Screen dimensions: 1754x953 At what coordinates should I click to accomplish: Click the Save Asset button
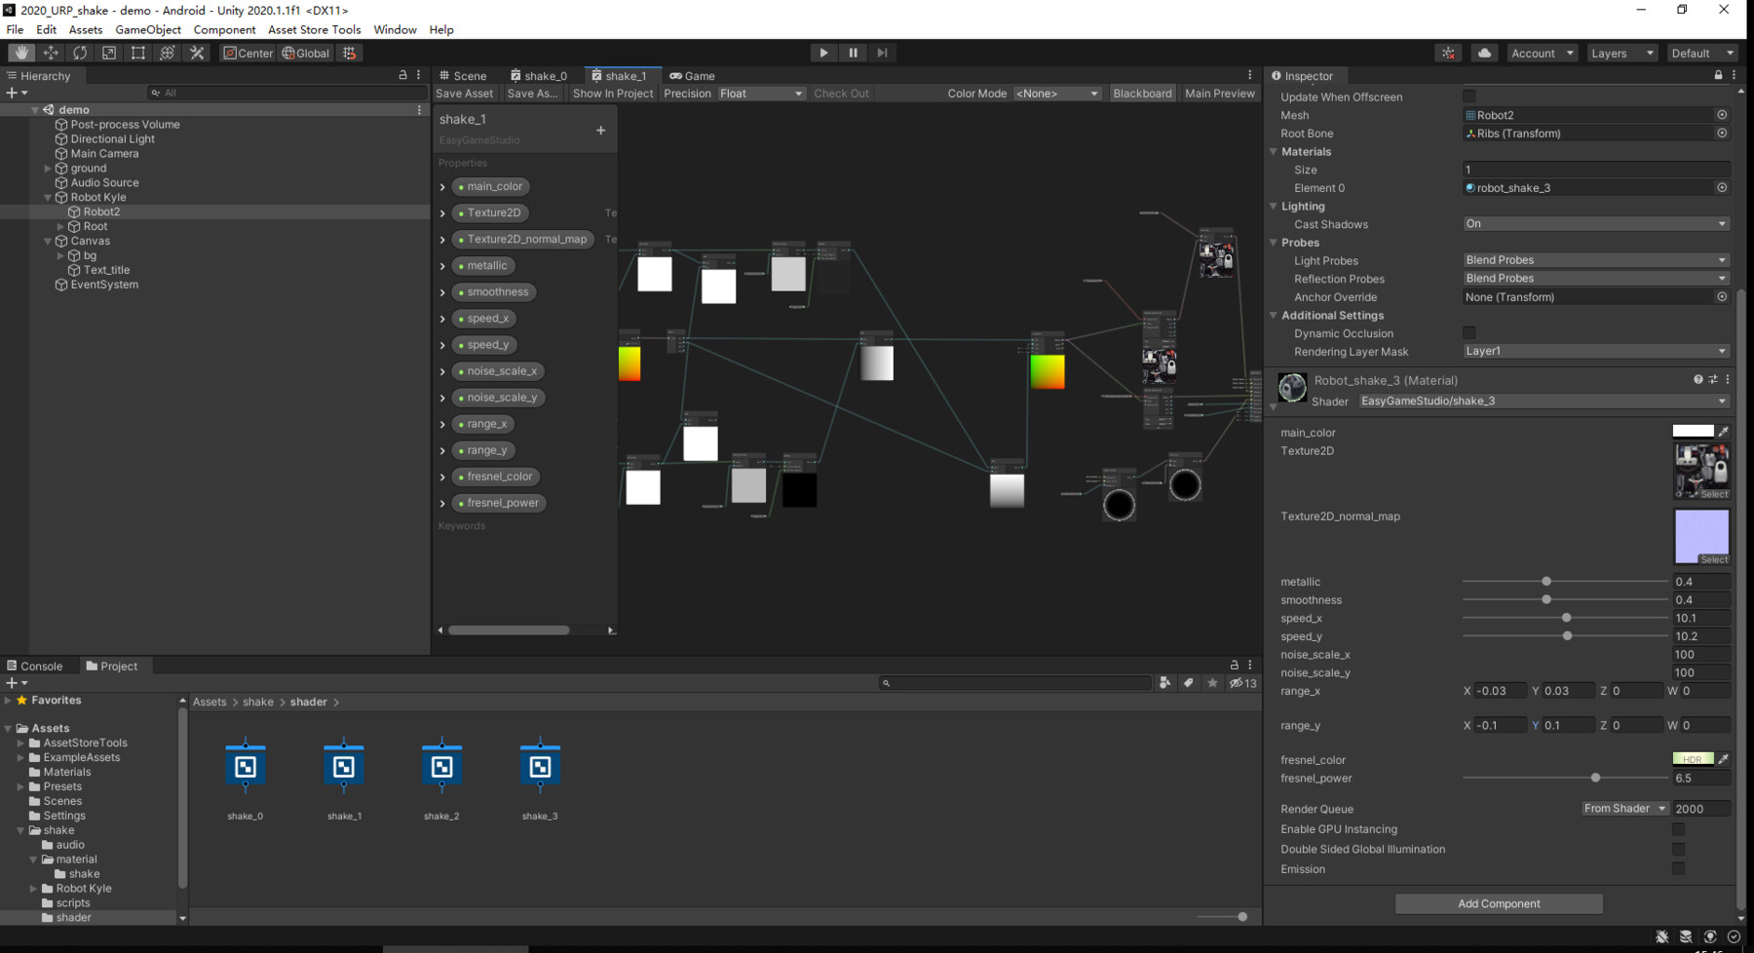(465, 93)
